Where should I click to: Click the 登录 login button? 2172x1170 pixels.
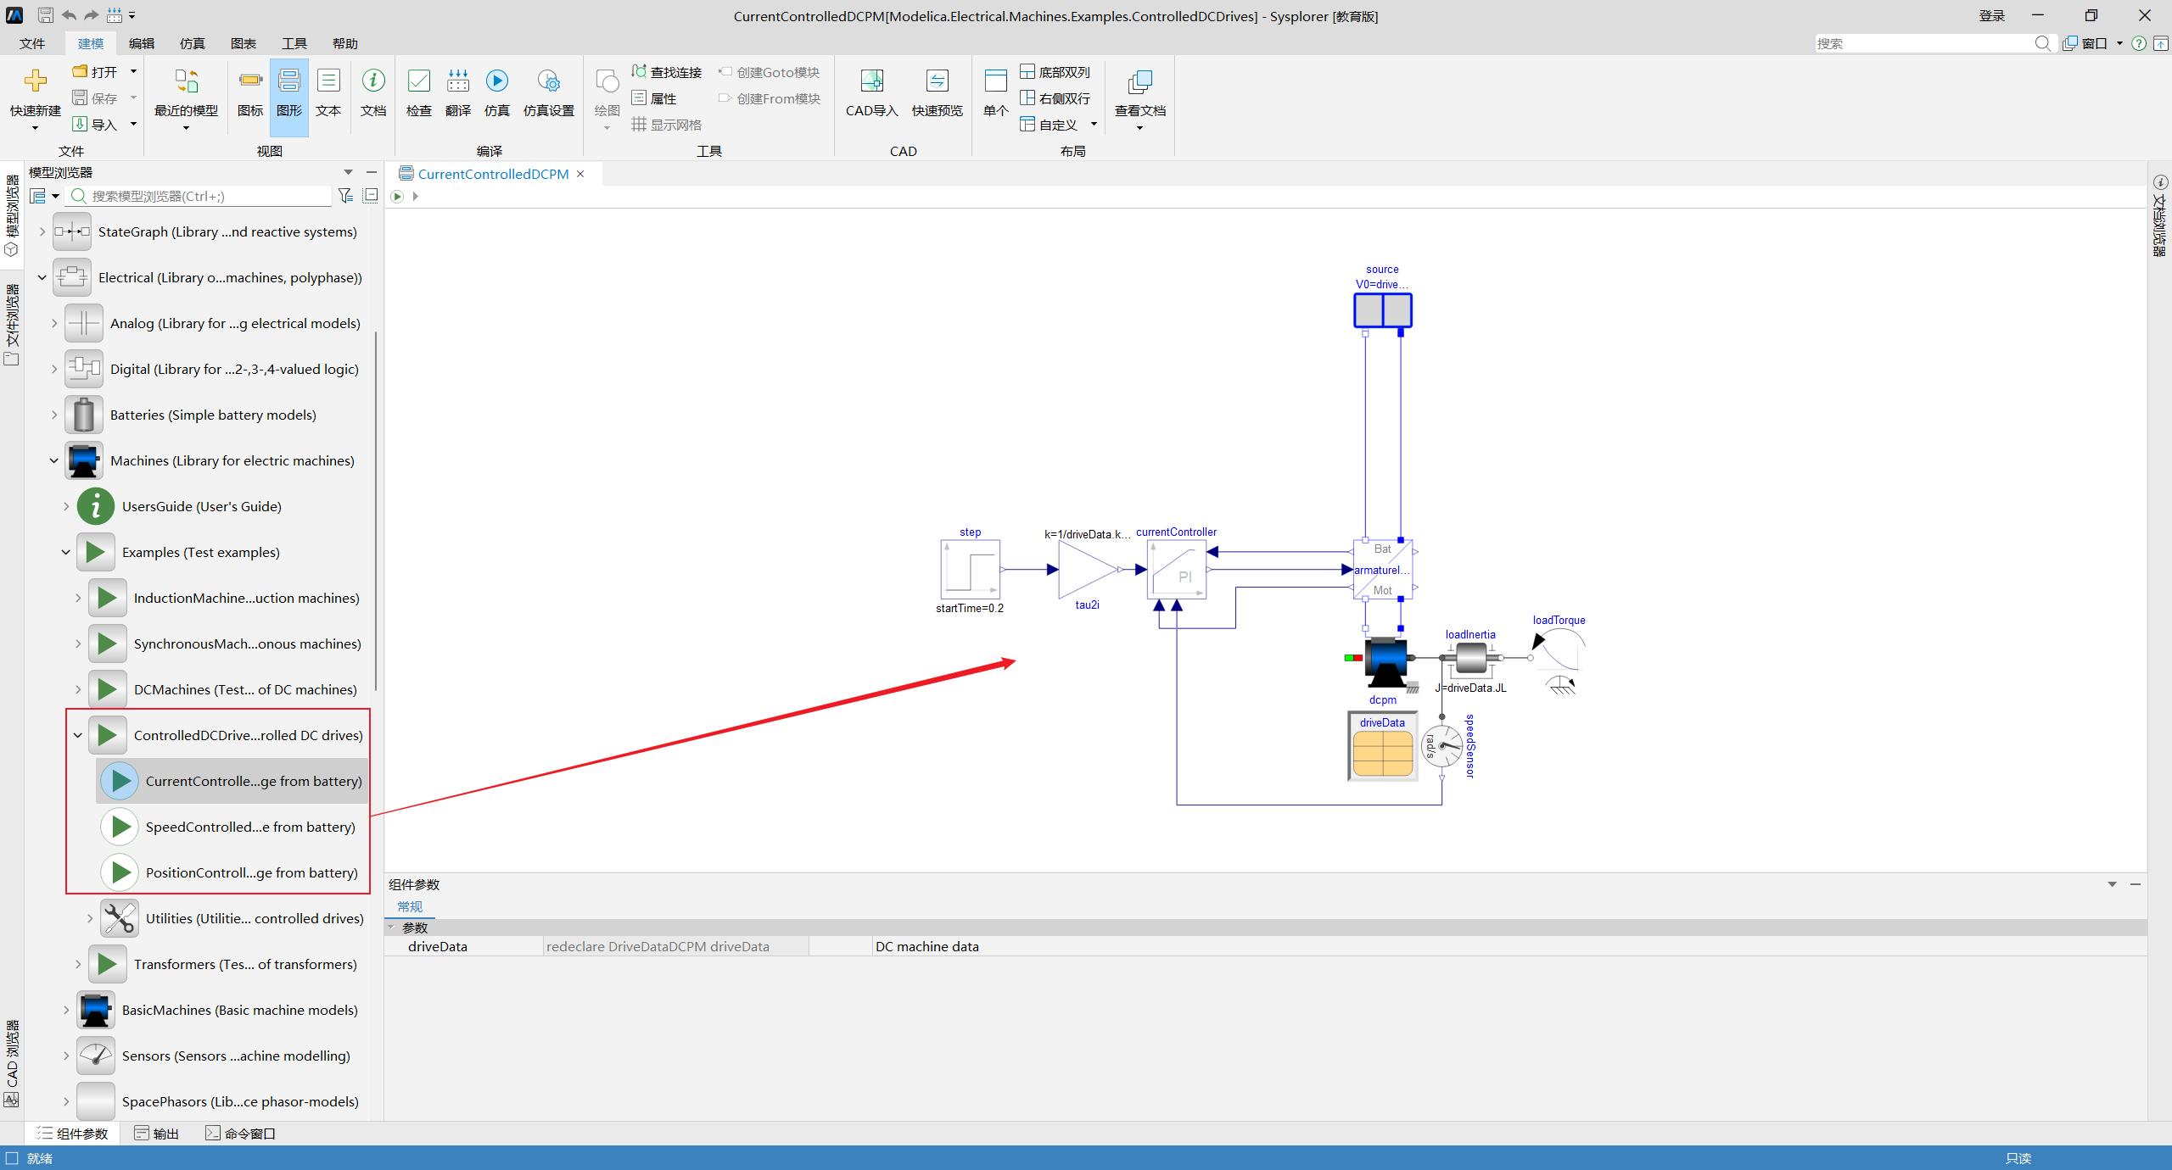[1992, 15]
